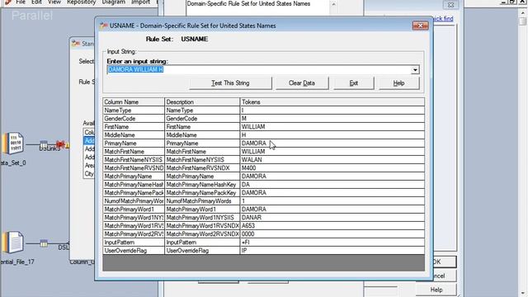528x297 pixels.
Task: Click the Help button at bottom right
Action: pyautogui.click(x=436, y=290)
